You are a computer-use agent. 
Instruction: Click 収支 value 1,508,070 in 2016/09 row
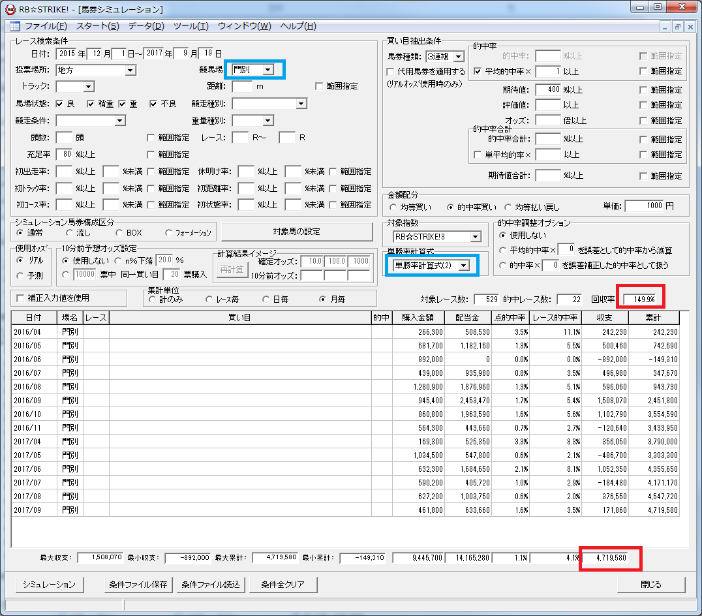pyautogui.click(x=605, y=401)
